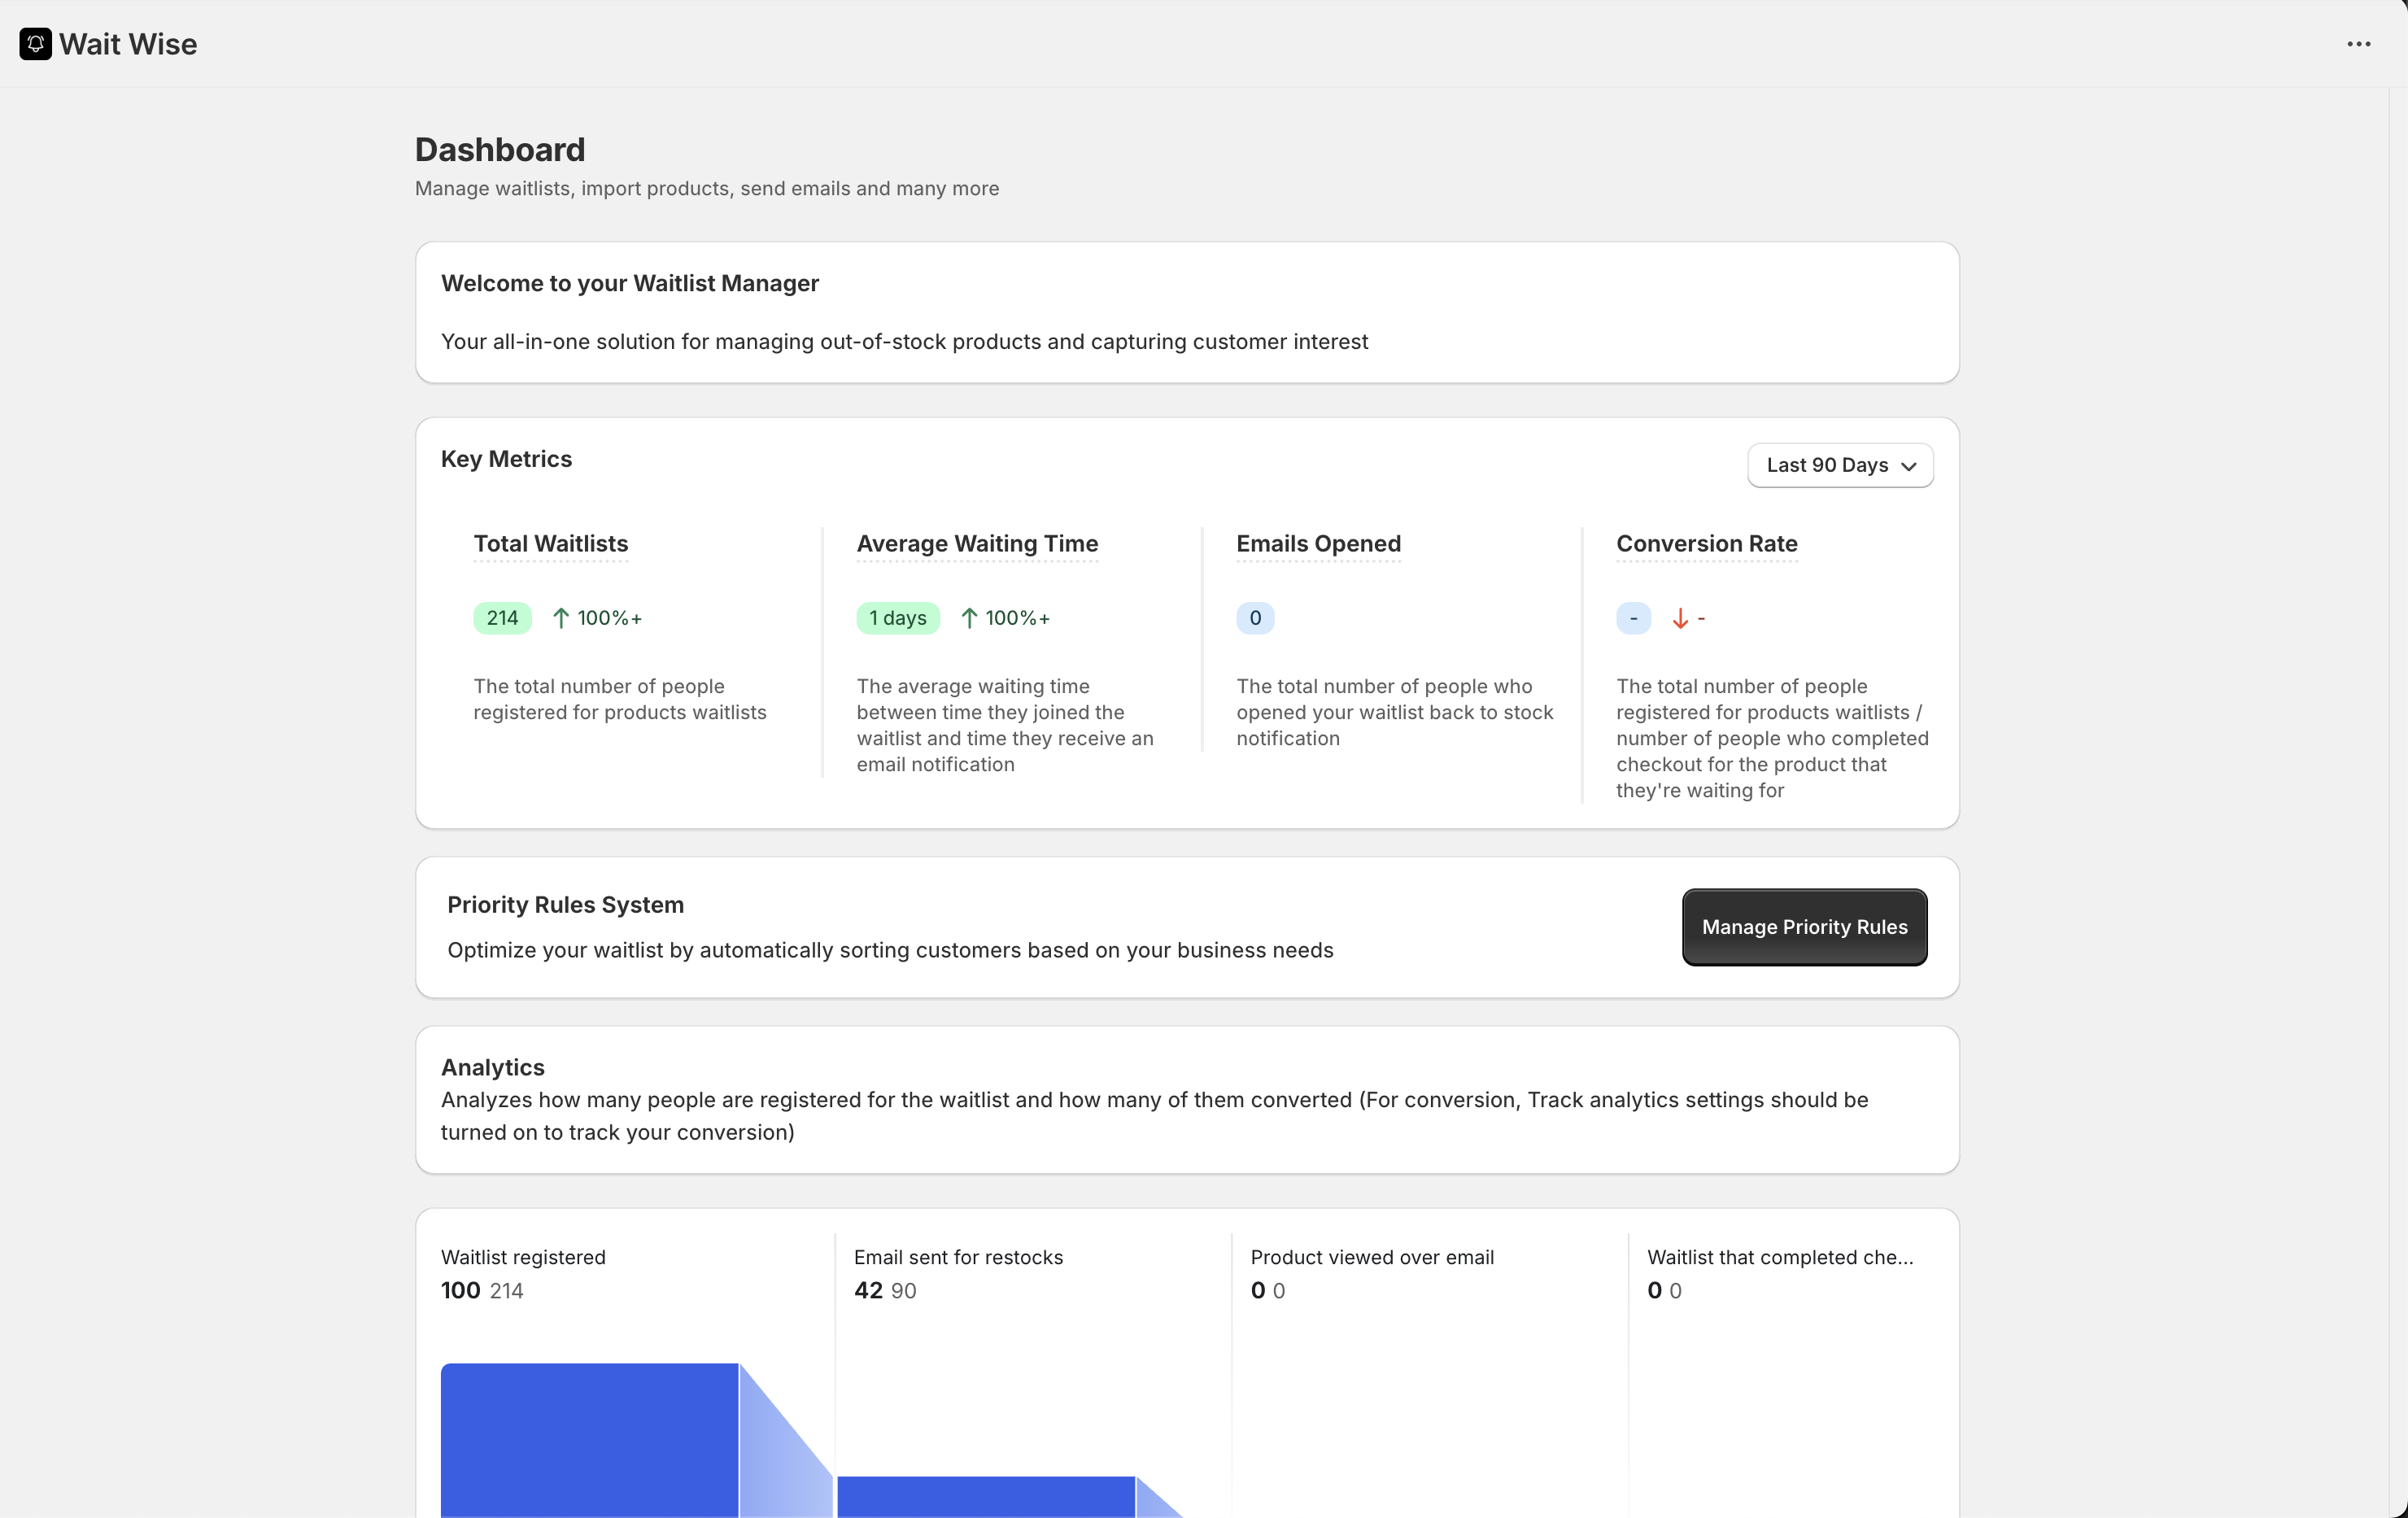
Task: Click the Conversion Rate dash badge
Action: [1633, 618]
